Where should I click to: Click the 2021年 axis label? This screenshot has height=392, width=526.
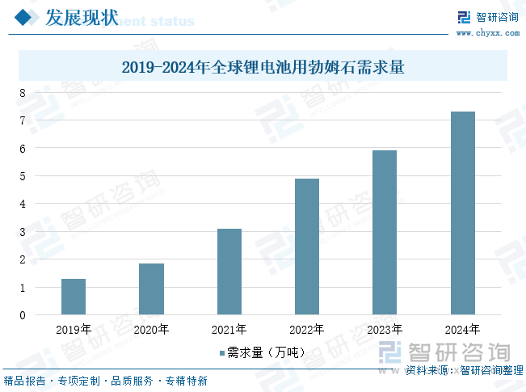(229, 329)
